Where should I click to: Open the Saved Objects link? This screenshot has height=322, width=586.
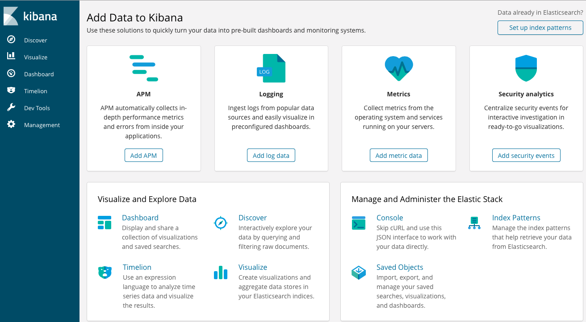point(400,267)
